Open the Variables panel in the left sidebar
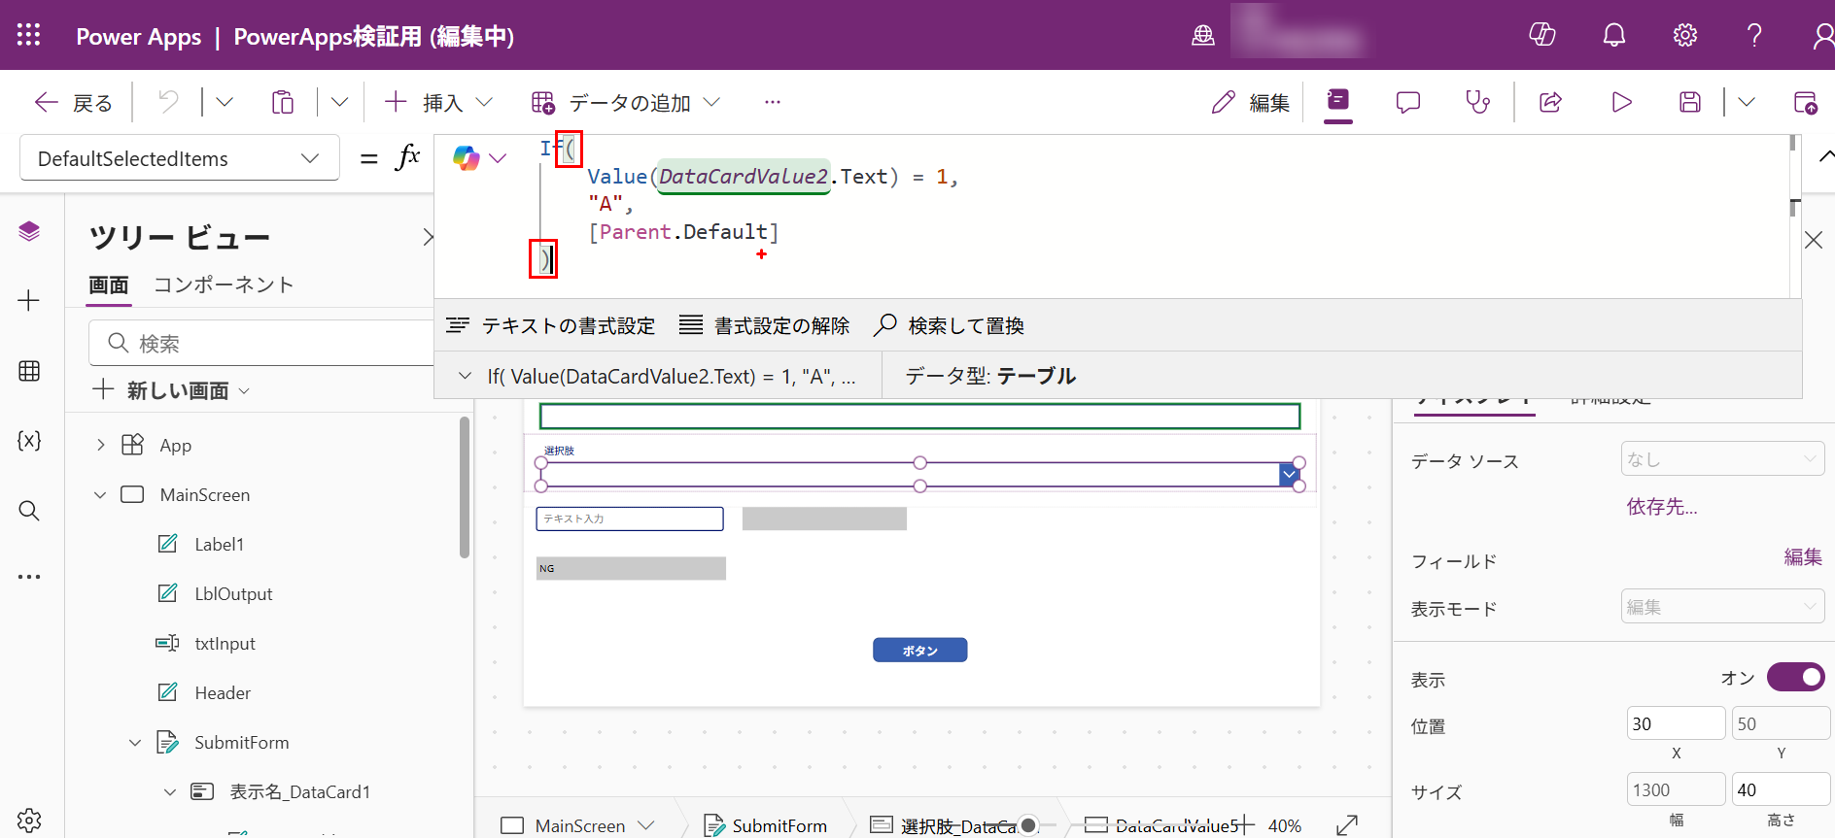The width and height of the screenshot is (1835, 838). pos(29,441)
